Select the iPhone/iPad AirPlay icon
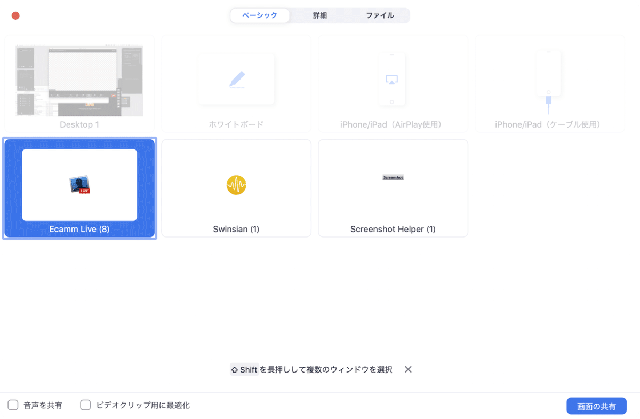 pos(391,80)
